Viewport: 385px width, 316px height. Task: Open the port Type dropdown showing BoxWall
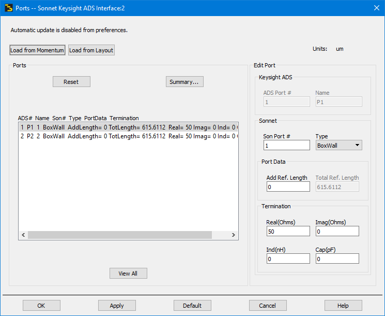[x=339, y=145]
